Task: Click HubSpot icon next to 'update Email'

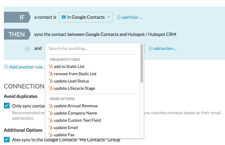Action: click(x=51, y=127)
